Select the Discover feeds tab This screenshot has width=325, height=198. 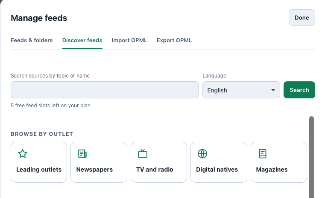82,40
